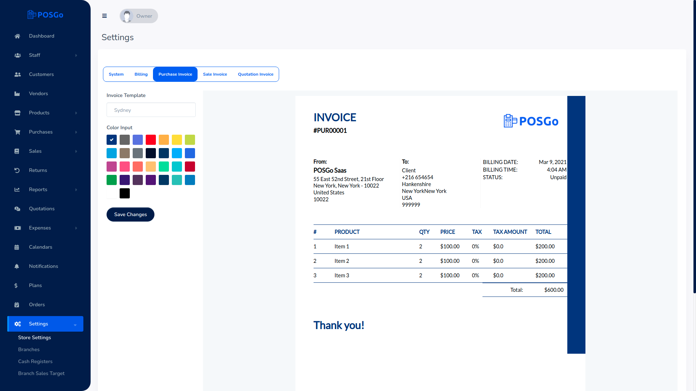Screen dimensions: 696x391
Task: Switch to the Quotation Invoice tab
Action: 255,74
